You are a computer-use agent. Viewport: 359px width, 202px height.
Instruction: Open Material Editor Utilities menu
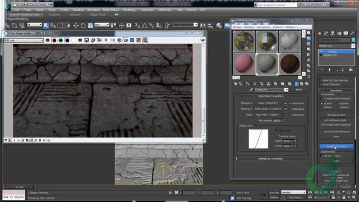click(x=290, y=27)
